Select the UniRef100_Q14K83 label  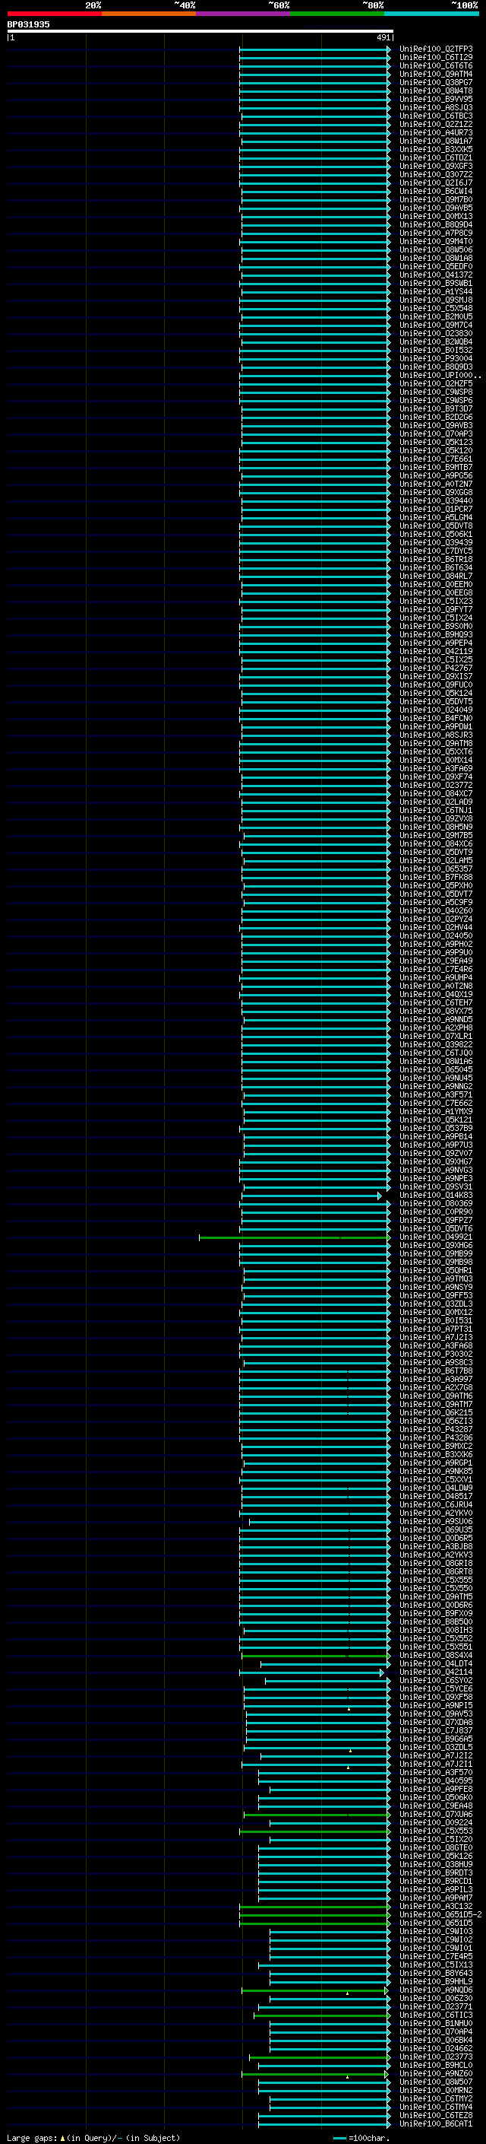click(435, 1195)
